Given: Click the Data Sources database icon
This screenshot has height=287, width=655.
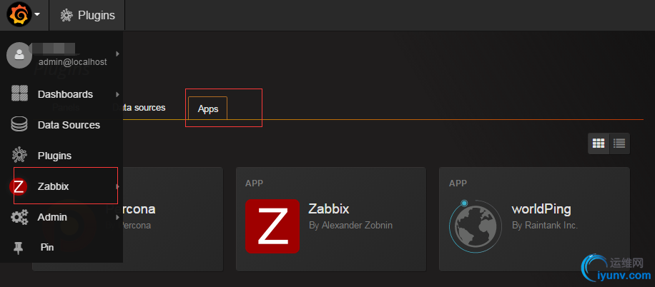Looking at the screenshot, I should point(19,125).
